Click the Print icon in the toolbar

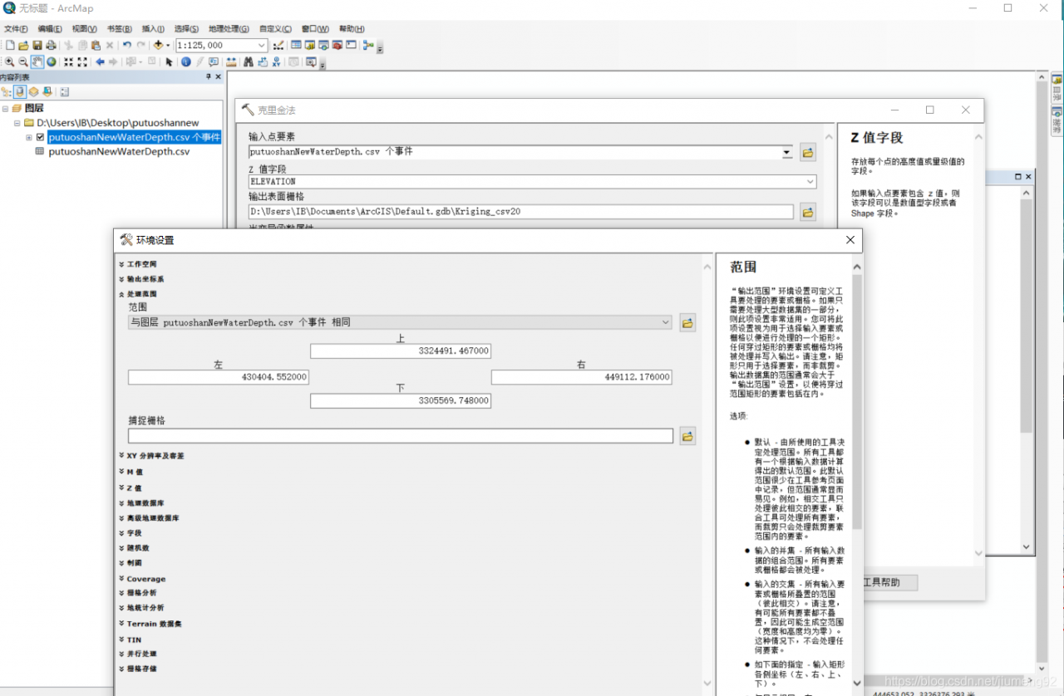pos(51,46)
